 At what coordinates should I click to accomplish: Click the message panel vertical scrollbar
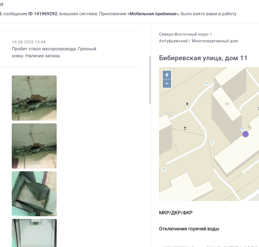pyautogui.click(x=150, y=80)
